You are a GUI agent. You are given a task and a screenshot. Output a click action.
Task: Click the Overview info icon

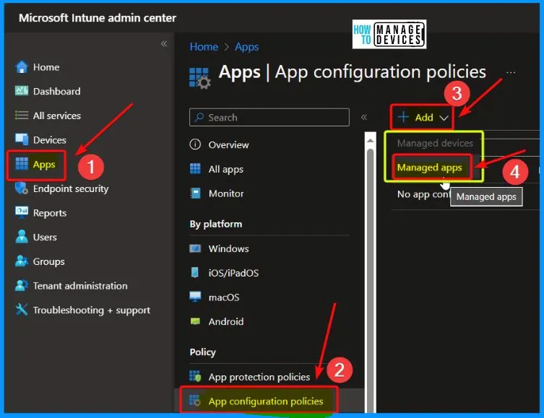tap(195, 144)
